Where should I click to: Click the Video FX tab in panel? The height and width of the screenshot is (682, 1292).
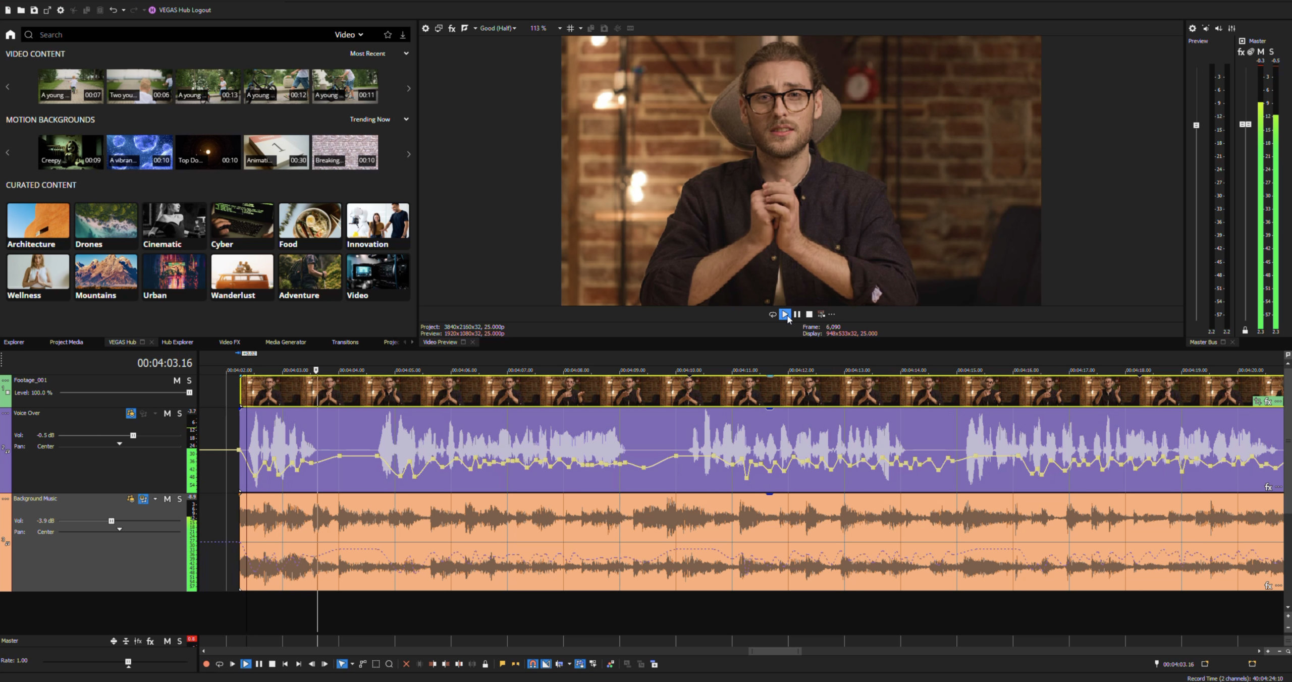(x=230, y=343)
